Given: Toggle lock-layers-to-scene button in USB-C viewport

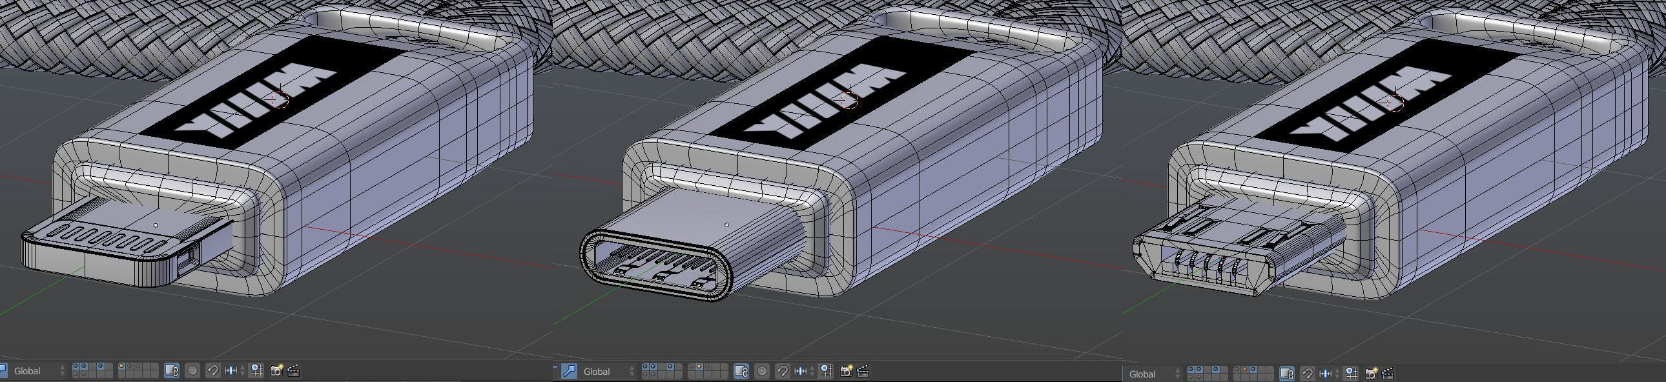Looking at the screenshot, I should 741,372.
